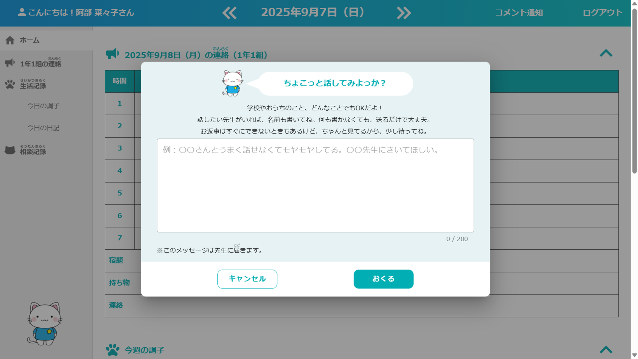This screenshot has width=638, height=359.
Task: Go to previous day with left double arrow
Action: [x=229, y=13]
